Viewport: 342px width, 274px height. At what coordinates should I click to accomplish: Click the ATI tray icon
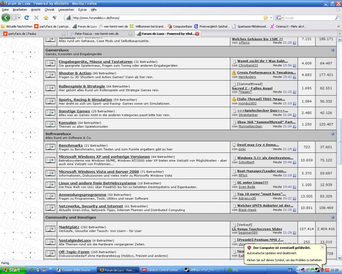click(x=327, y=270)
